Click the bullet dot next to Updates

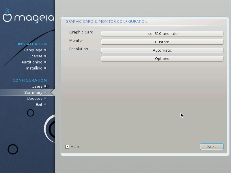[x=45, y=98]
